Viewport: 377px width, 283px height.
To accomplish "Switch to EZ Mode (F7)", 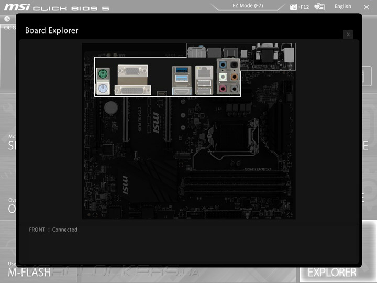I will (x=248, y=6).
